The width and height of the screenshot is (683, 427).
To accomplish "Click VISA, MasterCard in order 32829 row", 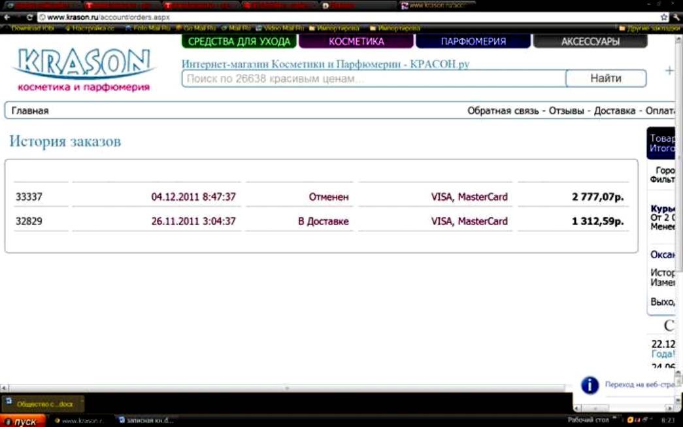I will pyautogui.click(x=469, y=221).
